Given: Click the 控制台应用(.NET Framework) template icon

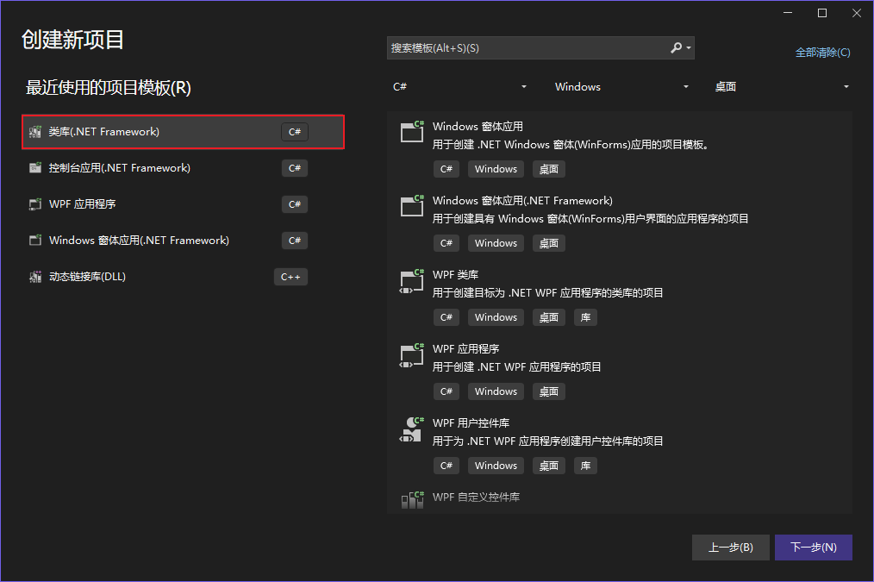Looking at the screenshot, I should click(34, 167).
